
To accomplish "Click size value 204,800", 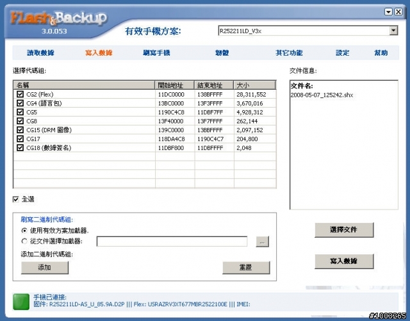I will coord(247,139).
